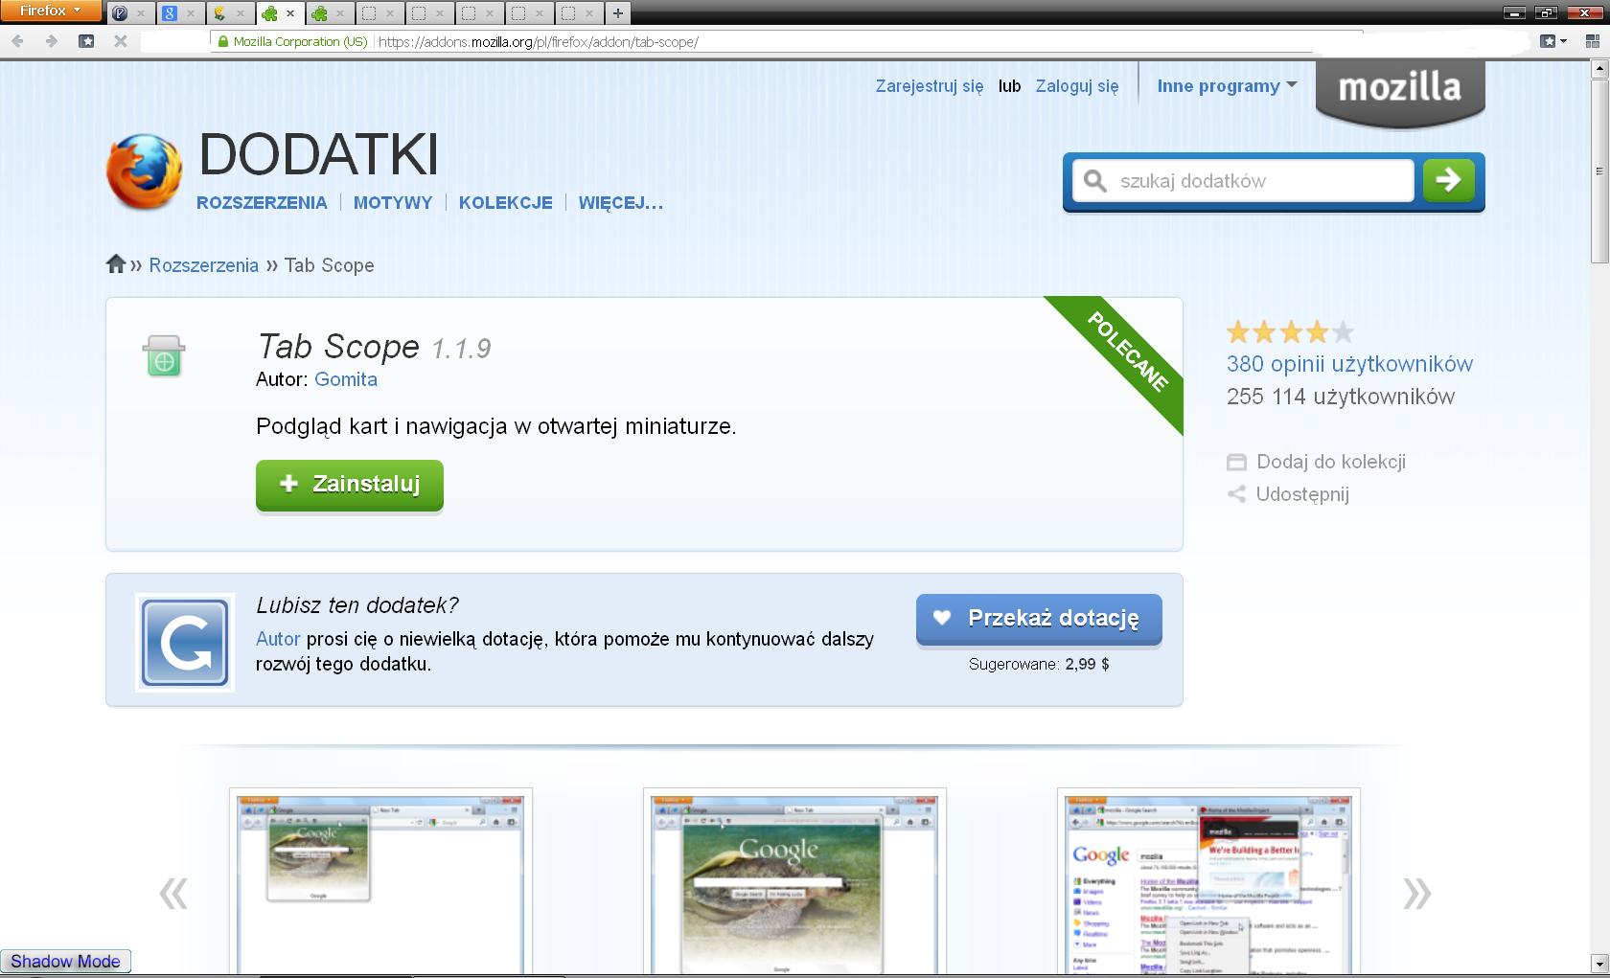Viewport: 1610px width, 978px height.
Task: Click the Firefox logo icon
Action: click(x=144, y=171)
